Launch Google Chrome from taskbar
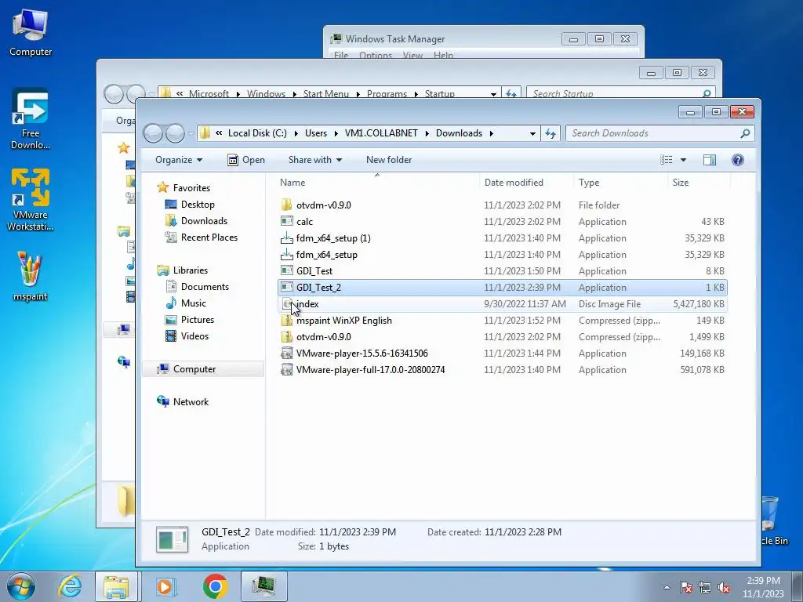Image resolution: width=803 pixels, height=602 pixels. click(x=215, y=586)
